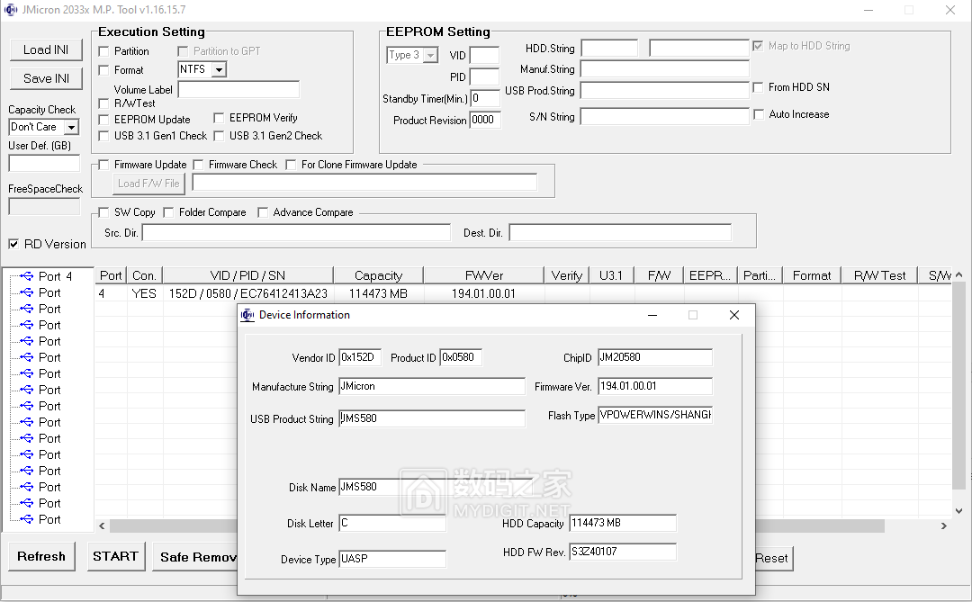Click the Volume Label input field
The height and width of the screenshot is (602, 972).
point(238,89)
